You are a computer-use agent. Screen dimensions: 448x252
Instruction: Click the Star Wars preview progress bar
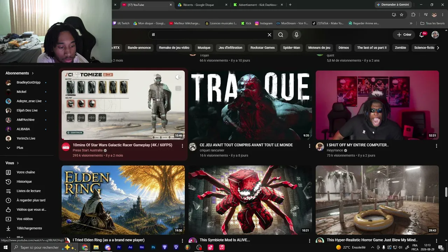123,139
